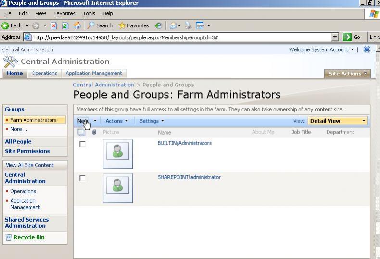Switch to the Home tab
Screen dimensions: 380x259
click(x=15, y=74)
